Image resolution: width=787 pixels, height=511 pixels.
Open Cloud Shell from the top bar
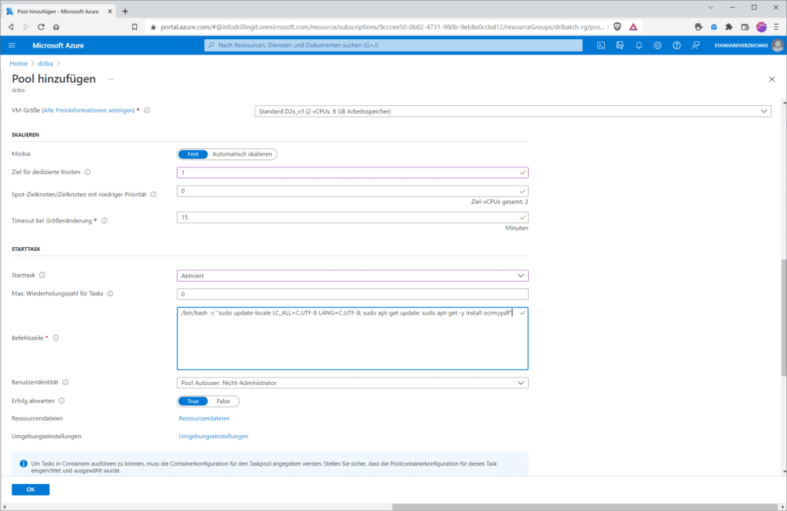pos(601,45)
